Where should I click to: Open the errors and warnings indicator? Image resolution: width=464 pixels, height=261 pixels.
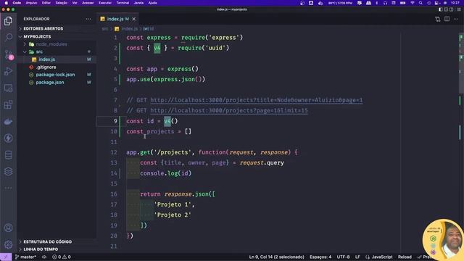pos(61,257)
